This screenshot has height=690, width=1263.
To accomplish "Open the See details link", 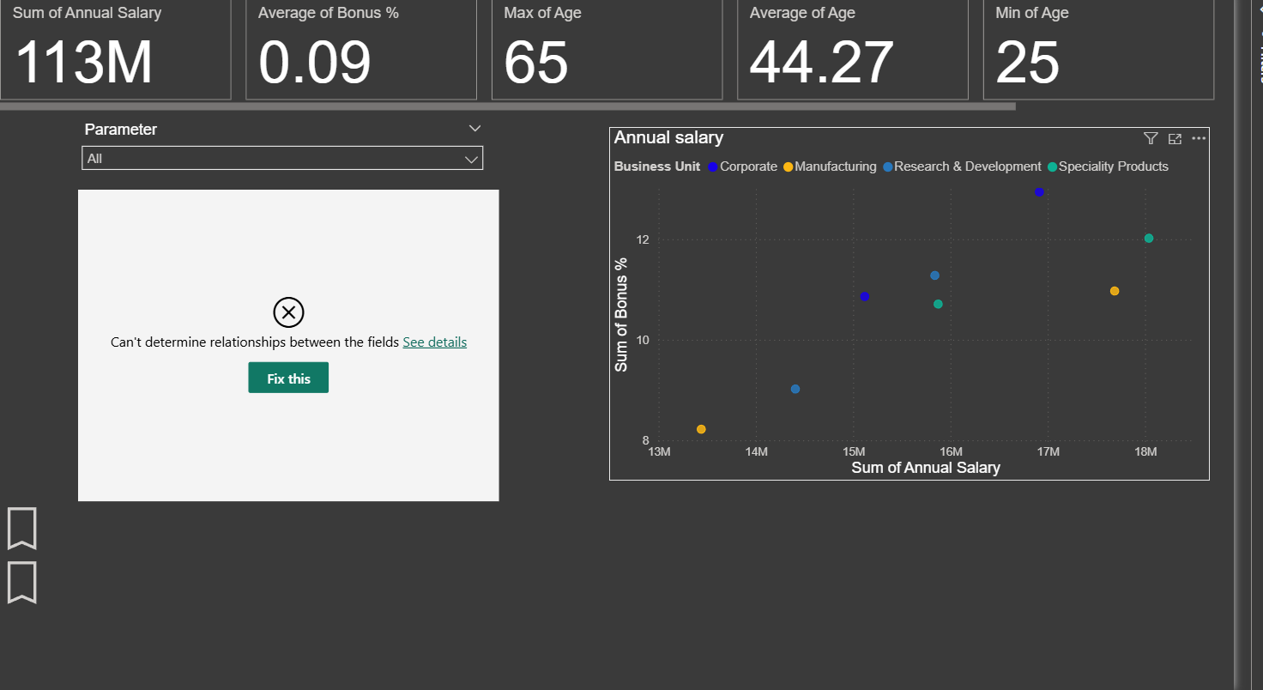I will [x=434, y=342].
